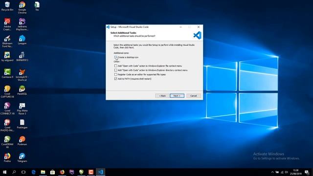Go to the Next setup step

tap(177, 96)
